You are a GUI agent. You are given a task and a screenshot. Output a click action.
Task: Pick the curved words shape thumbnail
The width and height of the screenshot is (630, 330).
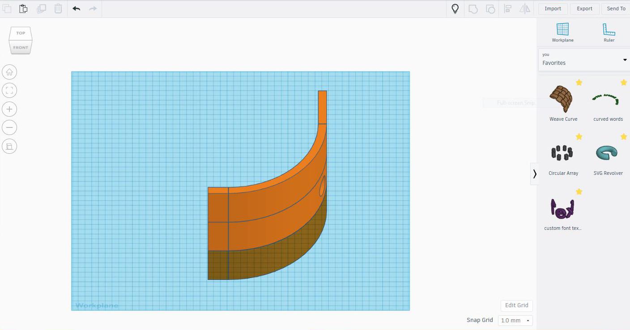(x=606, y=99)
